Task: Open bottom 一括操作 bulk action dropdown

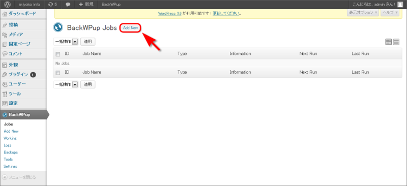Action: click(x=66, y=84)
